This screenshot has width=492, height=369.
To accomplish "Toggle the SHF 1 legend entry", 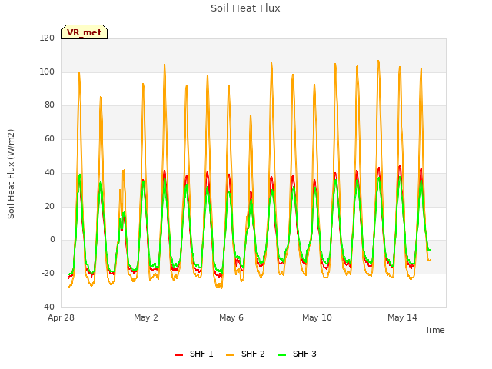I will [x=194, y=354].
